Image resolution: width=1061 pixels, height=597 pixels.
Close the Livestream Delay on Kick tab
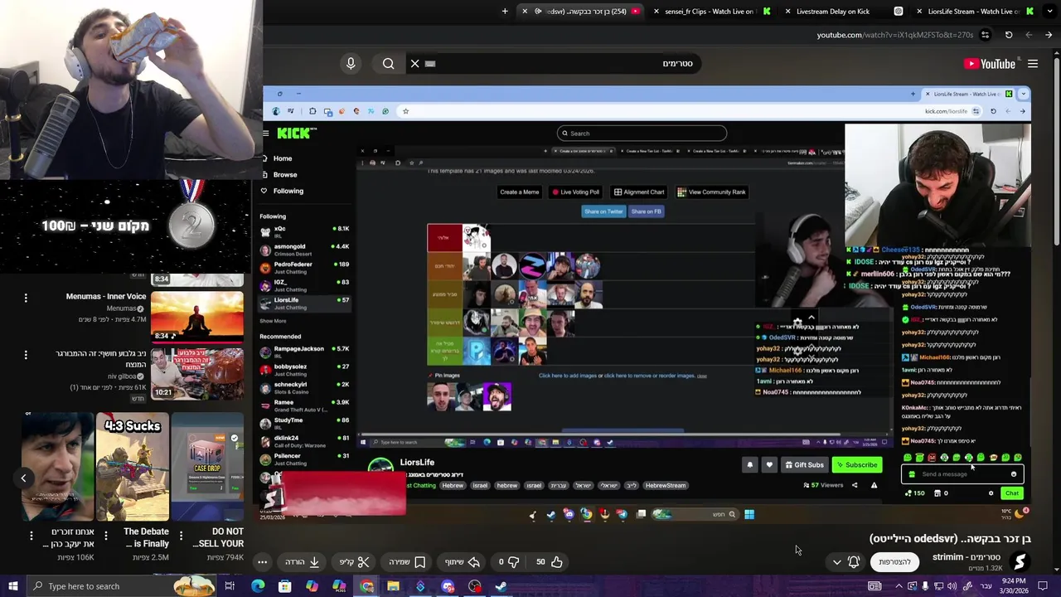[787, 12]
